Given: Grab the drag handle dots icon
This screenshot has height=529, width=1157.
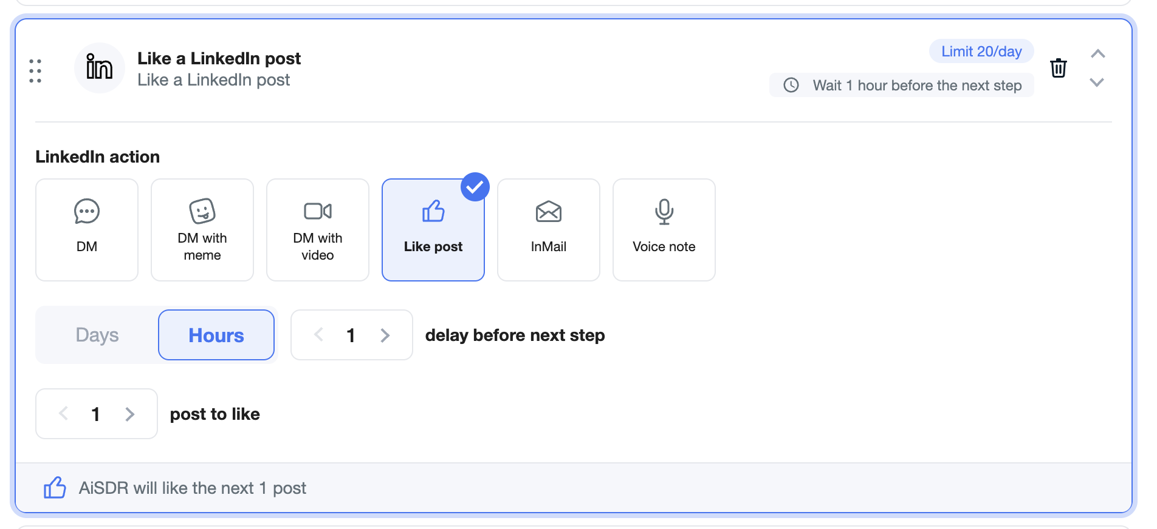Looking at the screenshot, I should 35,71.
